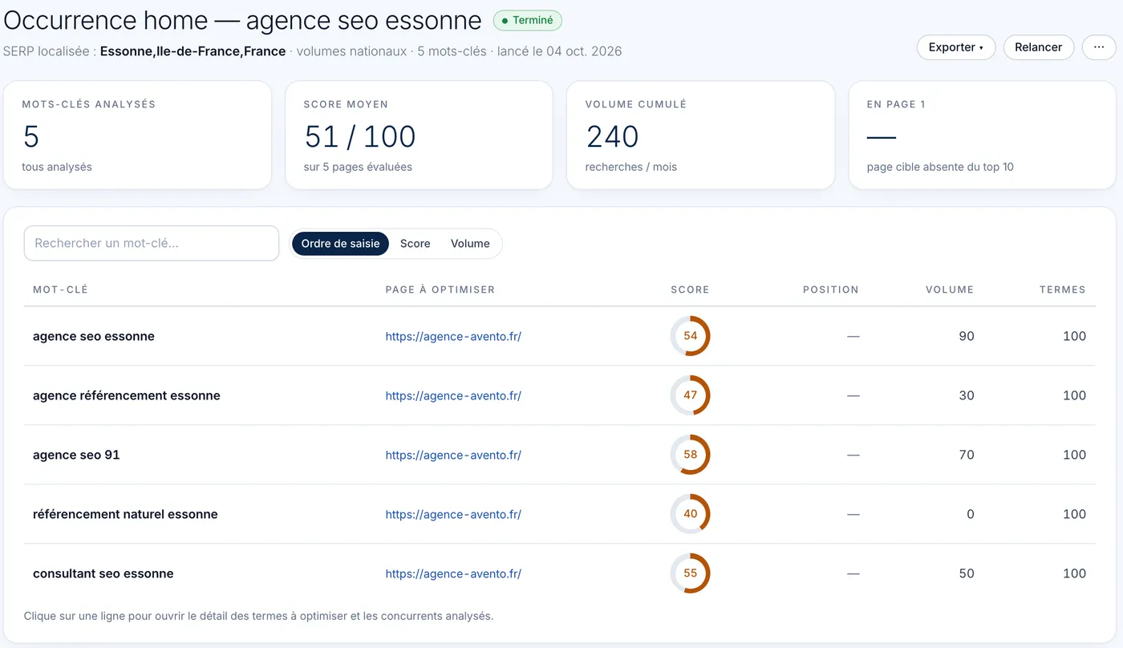Viewport: 1123px width, 648px height.
Task: Click the Volume cumulé 240 card
Action: [700, 135]
